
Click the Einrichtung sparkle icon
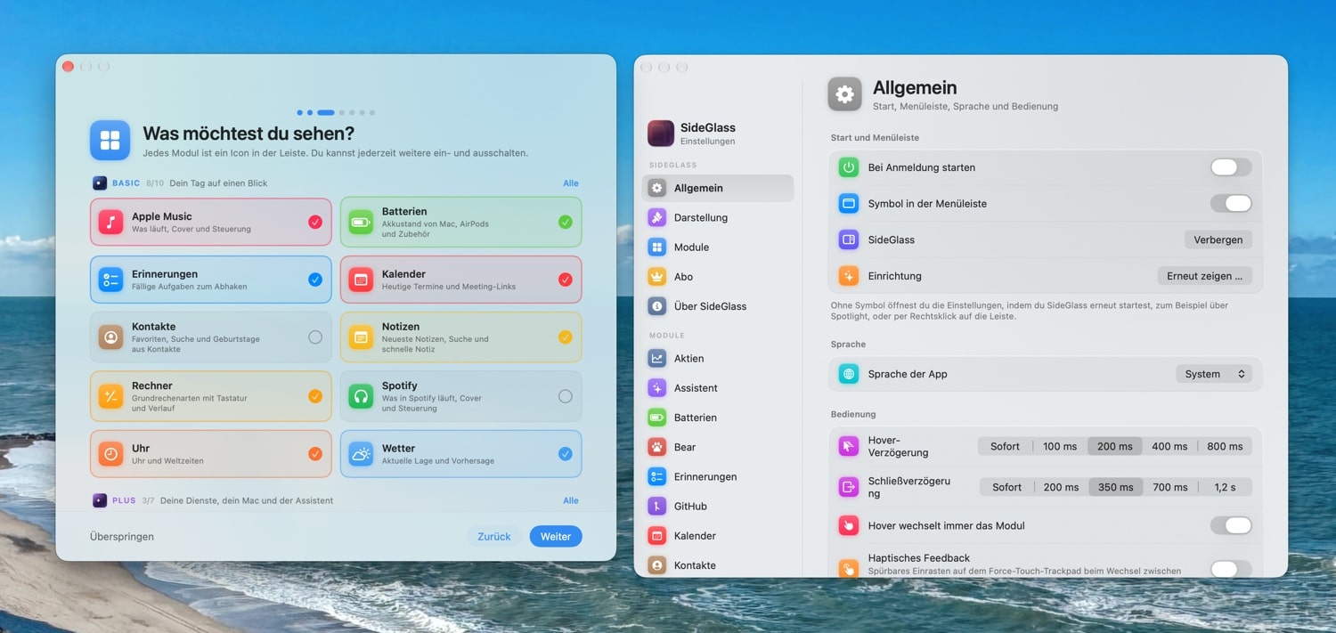coord(849,276)
